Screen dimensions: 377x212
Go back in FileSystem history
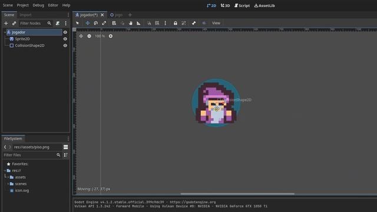click(5, 147)
